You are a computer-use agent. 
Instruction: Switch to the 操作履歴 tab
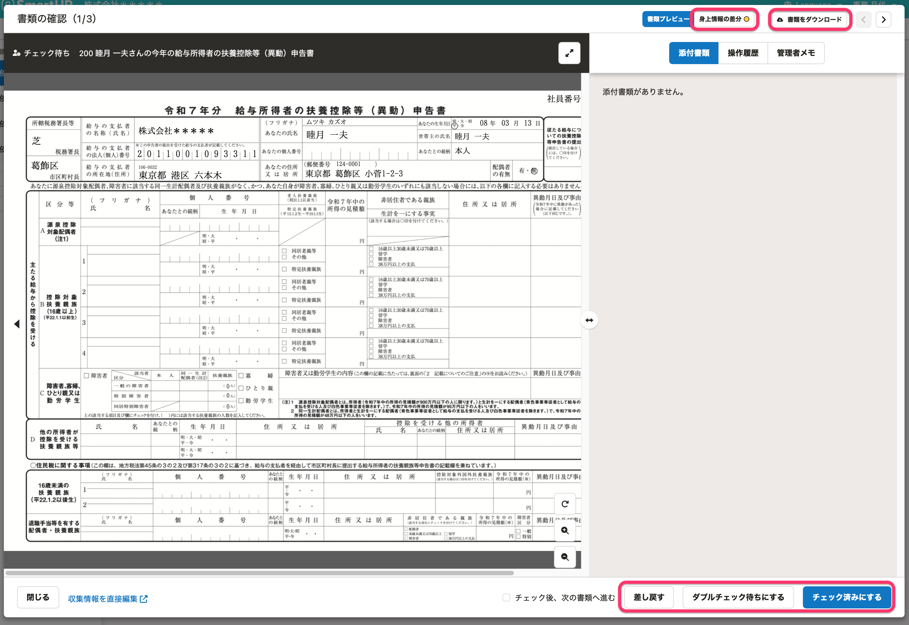[x=743, y=53]
